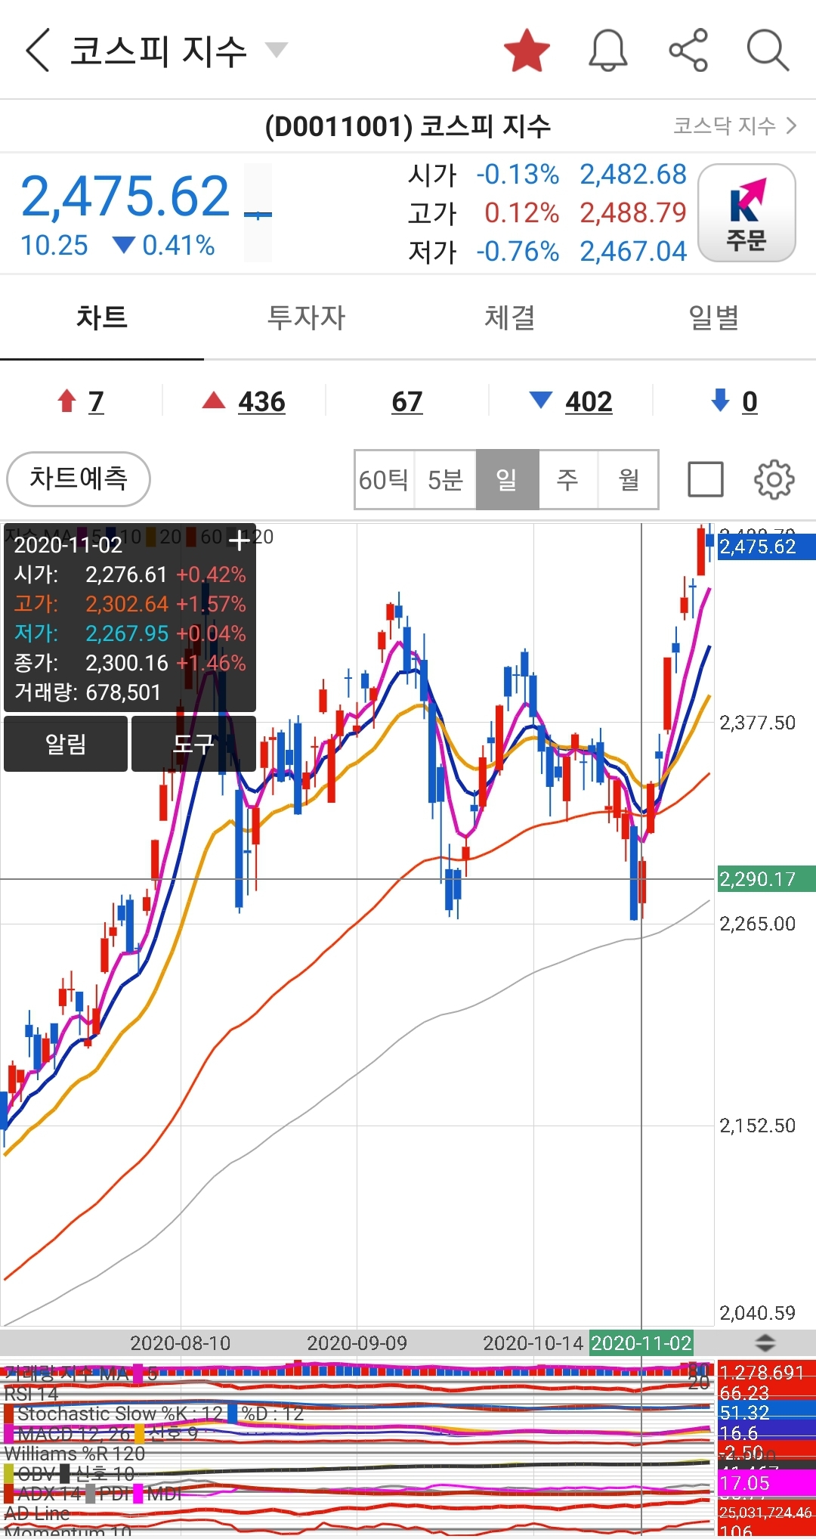This screenshot has height=1539, width=816.
Task: Select the 주 weekly chart interval
Action: tap(568, 479)
